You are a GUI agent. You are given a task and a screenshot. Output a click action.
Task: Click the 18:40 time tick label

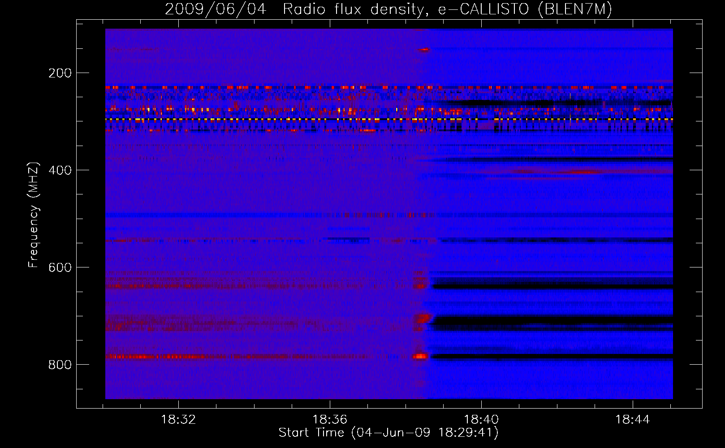(x=481, y=420)
